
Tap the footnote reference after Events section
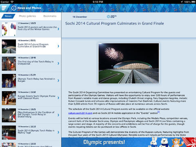pyautogui.click(x=158, y=112)
